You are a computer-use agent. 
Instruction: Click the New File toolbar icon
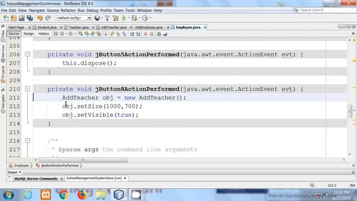(6, 18)
